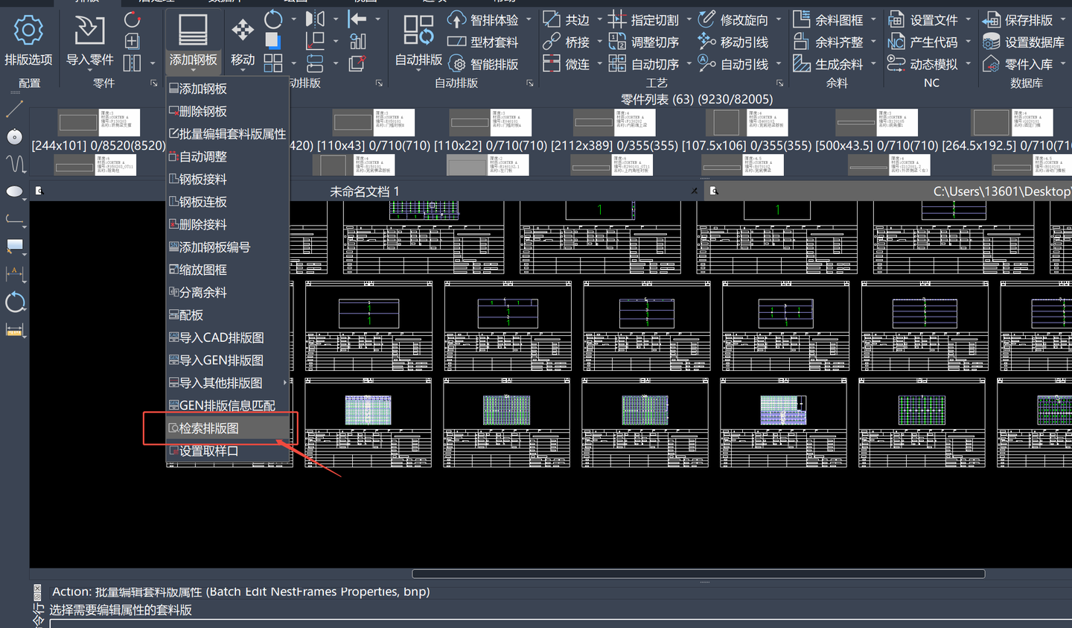Click the mirror flip icon in the ribbon

pyautogui.click(x=316, y=19)
